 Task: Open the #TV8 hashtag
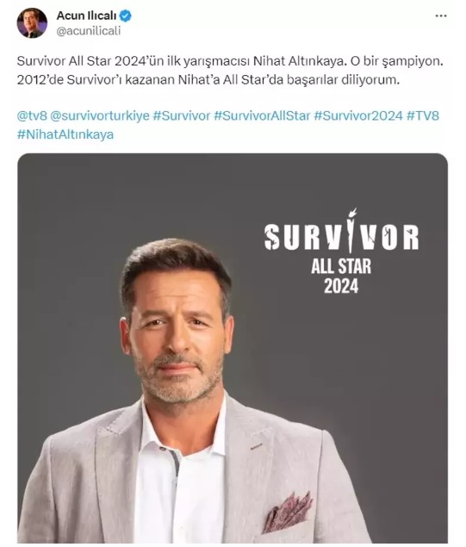pos(423,115)
